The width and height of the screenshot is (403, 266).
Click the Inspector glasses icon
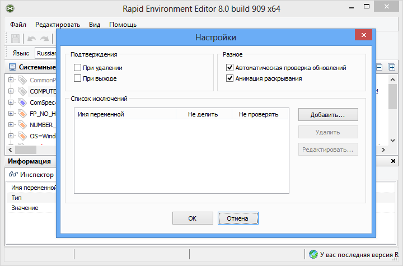tap(13, 174)
